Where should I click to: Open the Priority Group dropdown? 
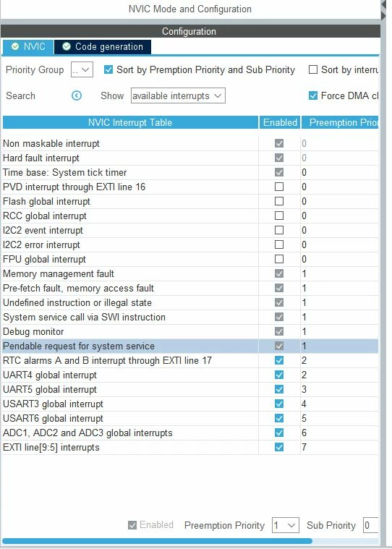(x=82, y=69)
